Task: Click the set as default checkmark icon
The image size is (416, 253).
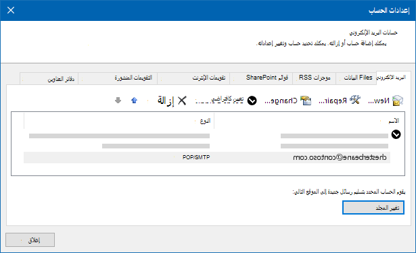Action: (x=252, y=101)
